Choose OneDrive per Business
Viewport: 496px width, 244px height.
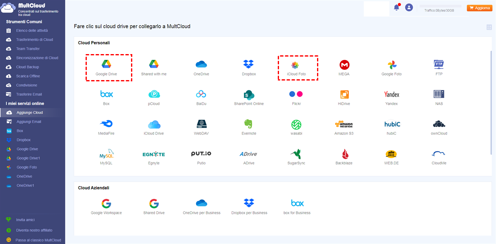(201, 207)
